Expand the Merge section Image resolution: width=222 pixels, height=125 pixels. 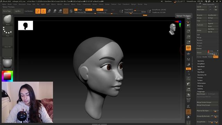tap(199, 37)
